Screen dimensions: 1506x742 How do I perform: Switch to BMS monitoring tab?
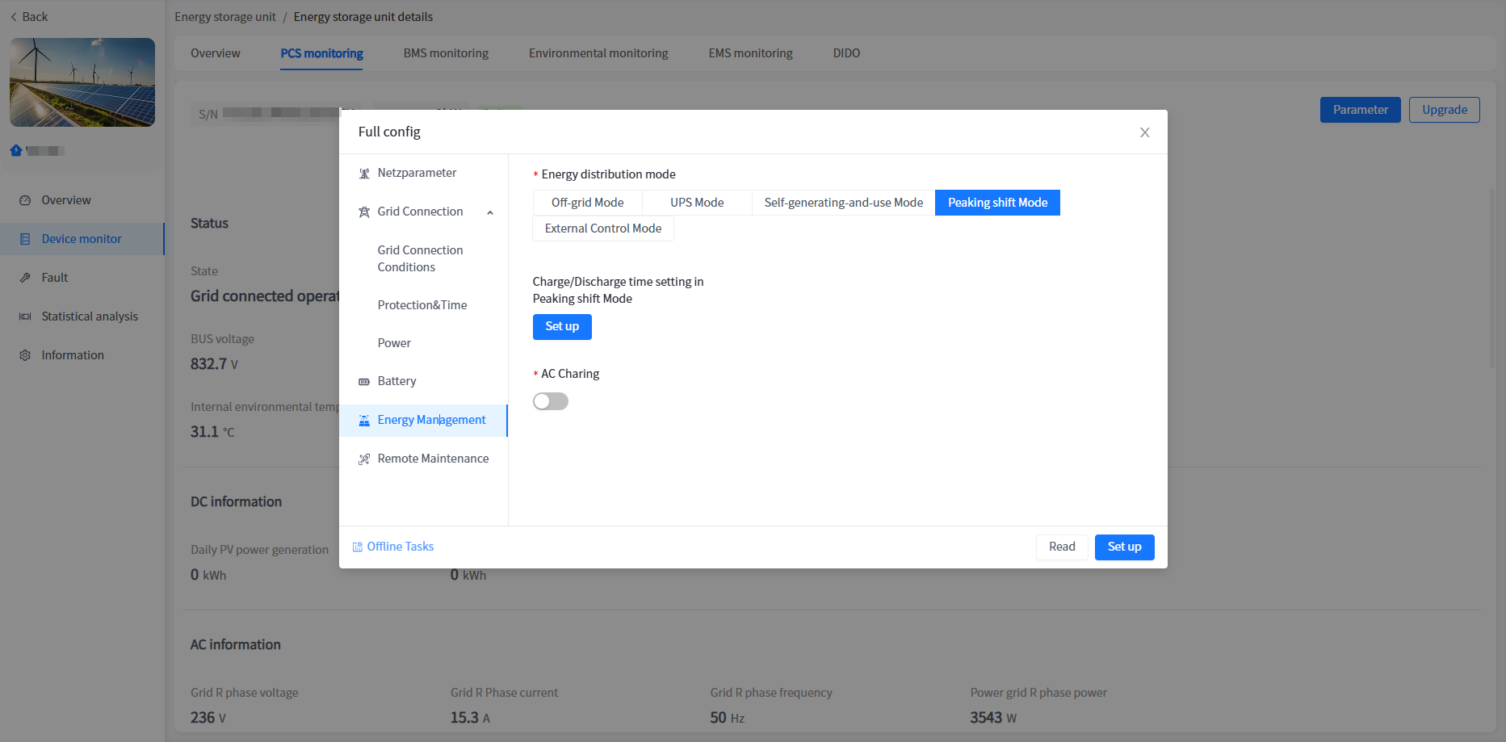click(446, 53)
